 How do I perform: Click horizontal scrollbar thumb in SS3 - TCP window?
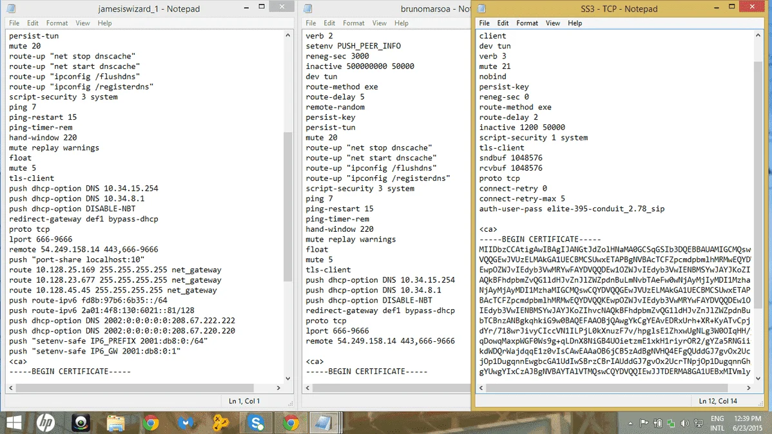607,388
